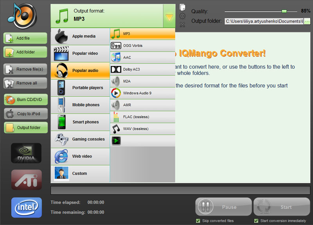Disable Start conversion immediately
This screenshot has height=225, width=313.
[256, 221]
